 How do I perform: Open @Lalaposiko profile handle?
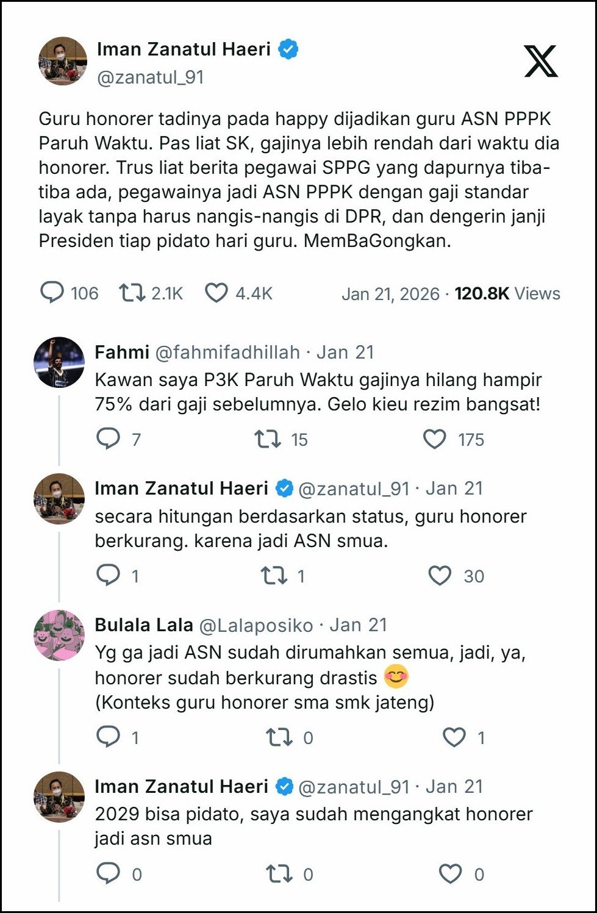pos(256,625)
